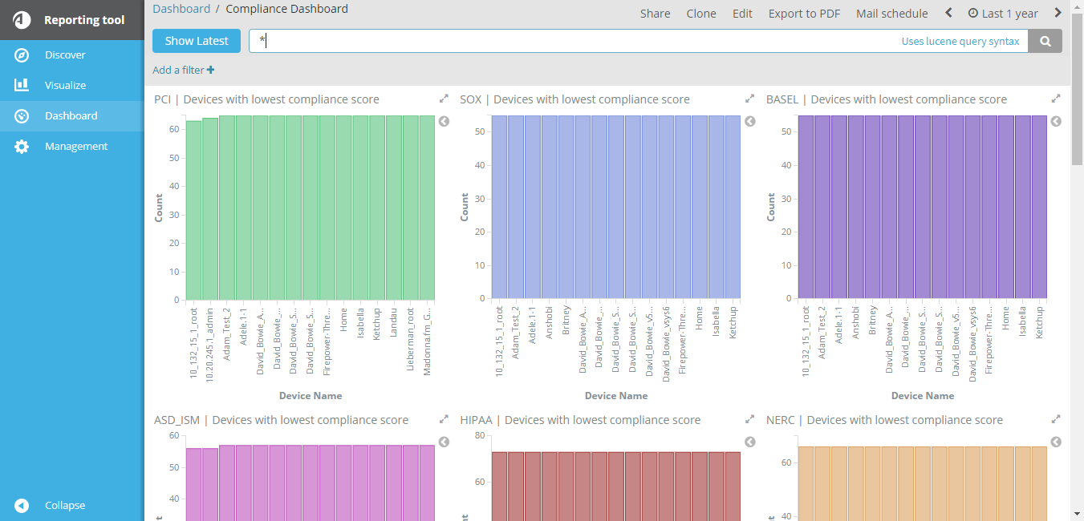This screenshot has width=1084, height=521.
Task: Click the Management gear icon
Action: tap(22, 147)
